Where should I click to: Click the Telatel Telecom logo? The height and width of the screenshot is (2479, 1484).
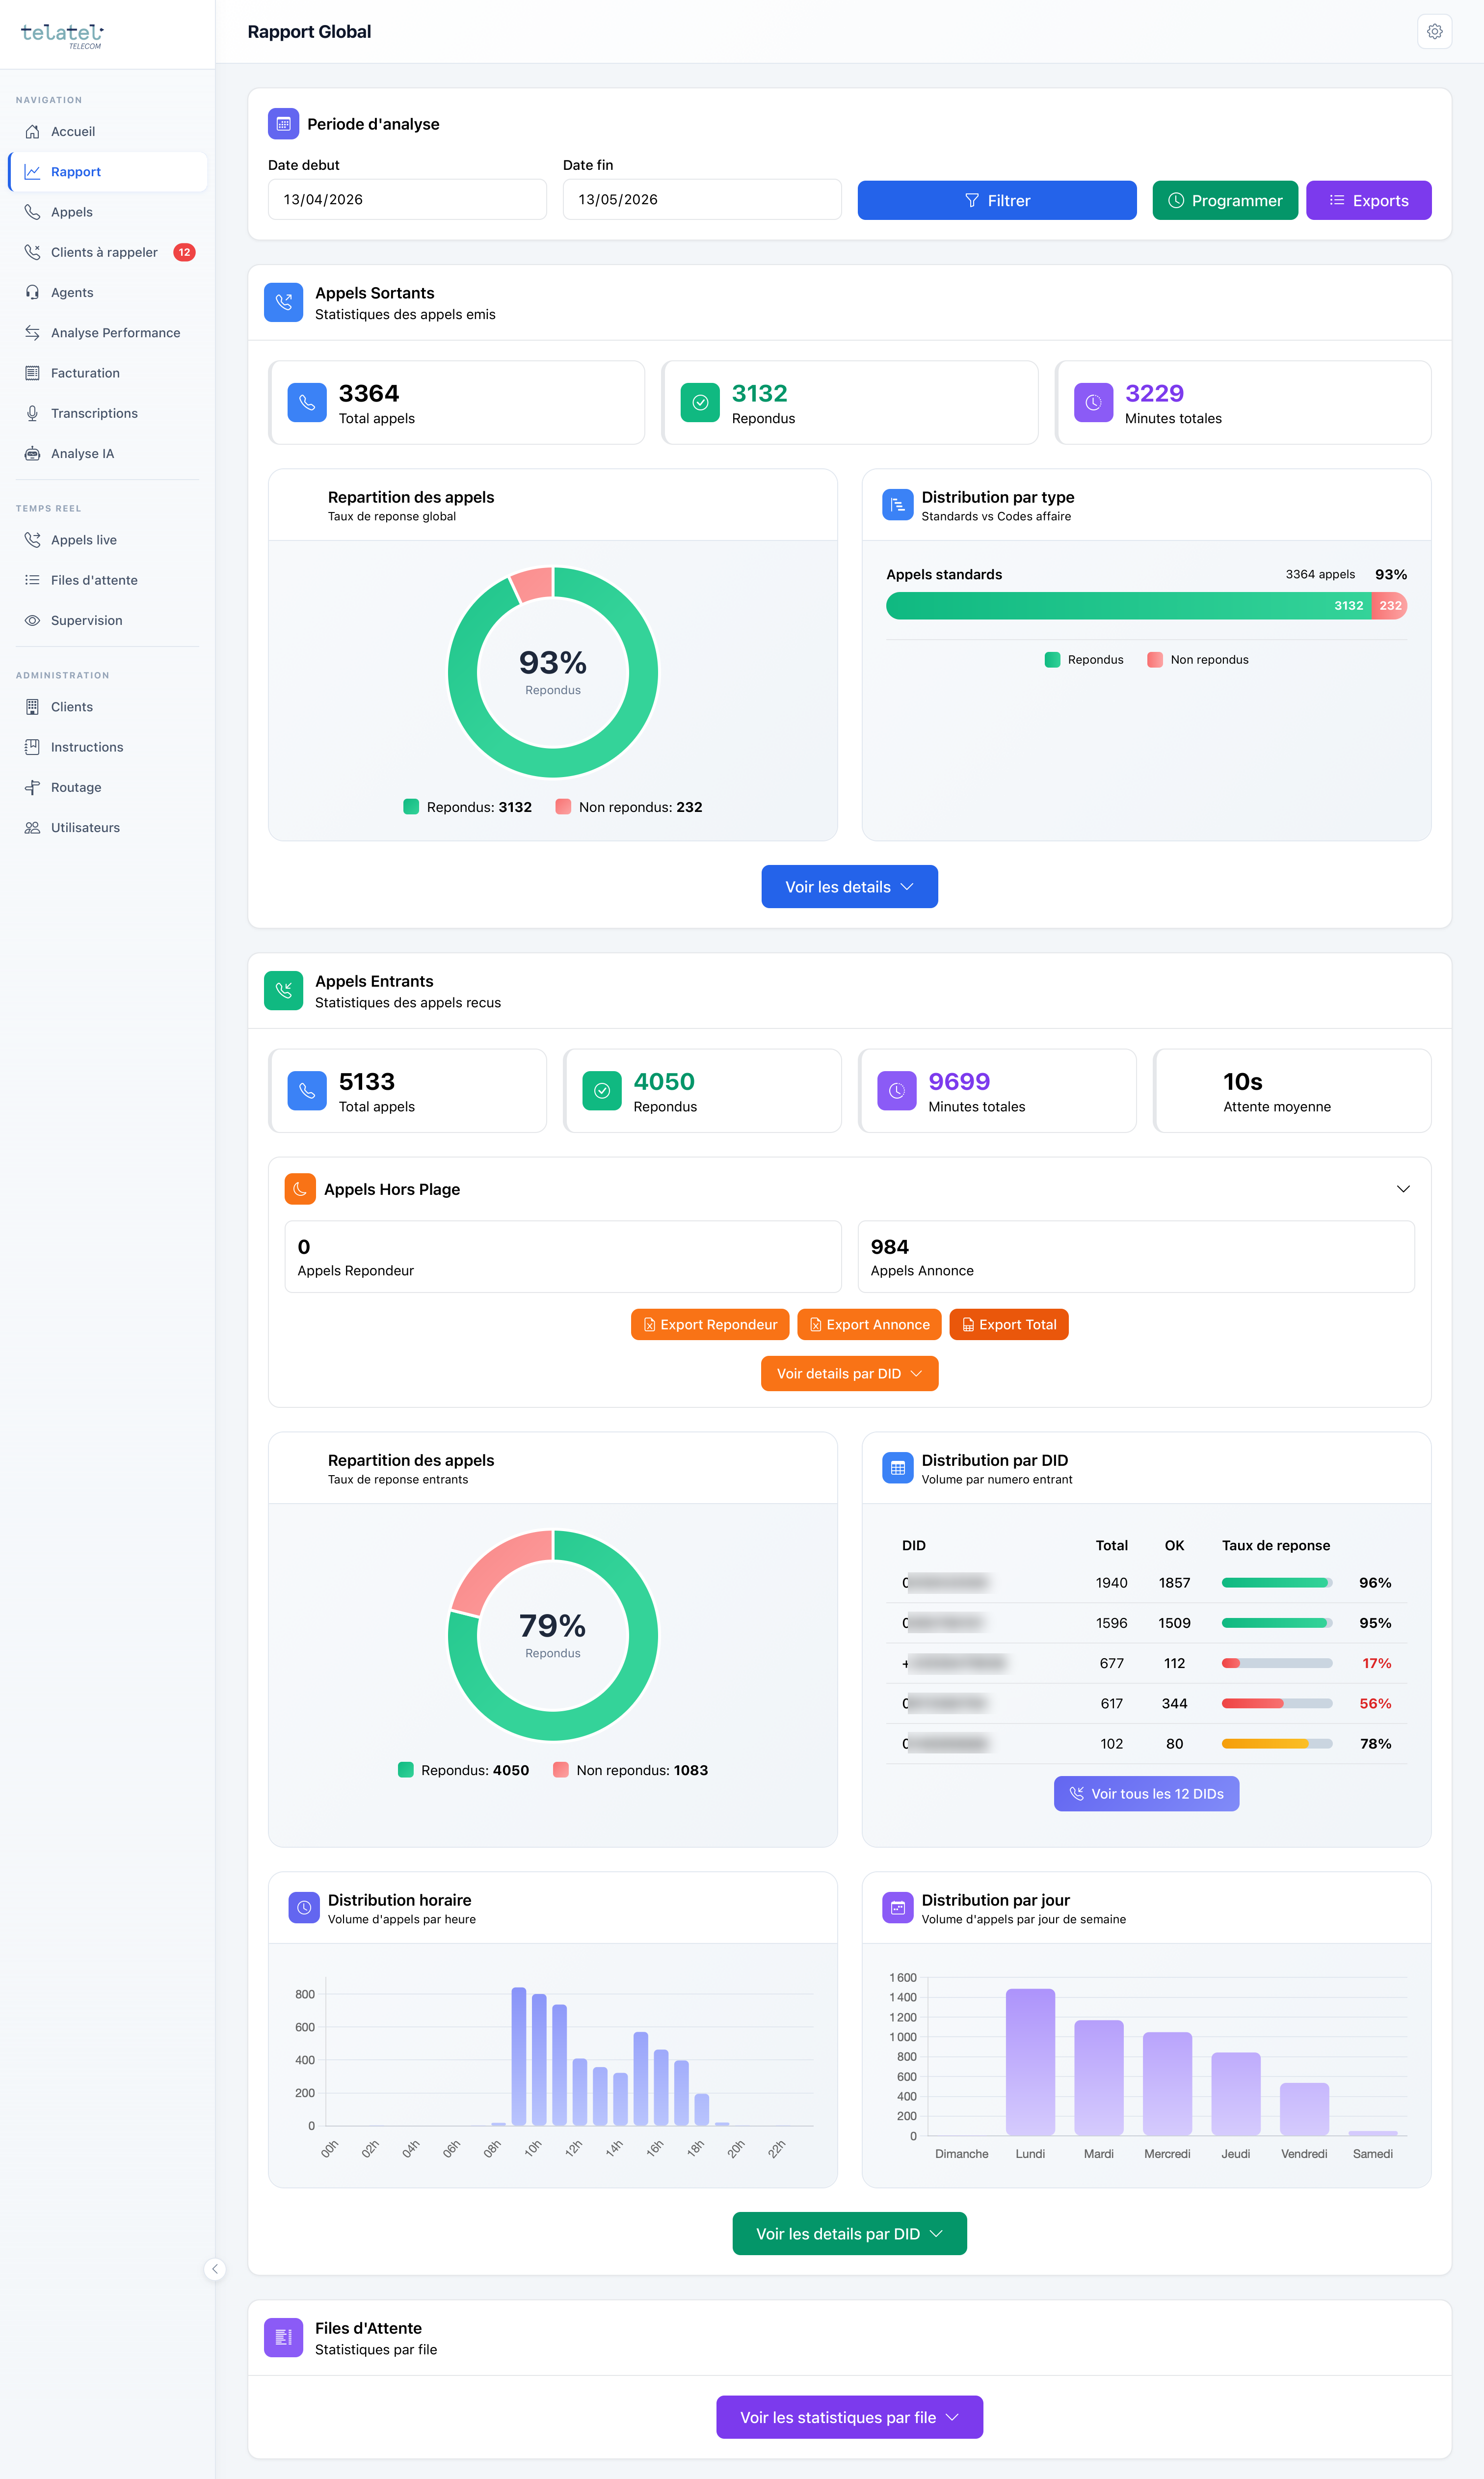coord(62,35)
